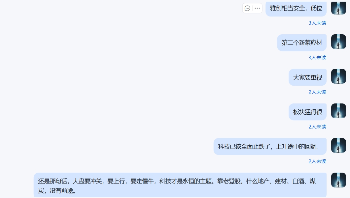Select the 雅创相当安全，低位 message bubble
The image size is (350, 198).
click(x=296, y=9)
